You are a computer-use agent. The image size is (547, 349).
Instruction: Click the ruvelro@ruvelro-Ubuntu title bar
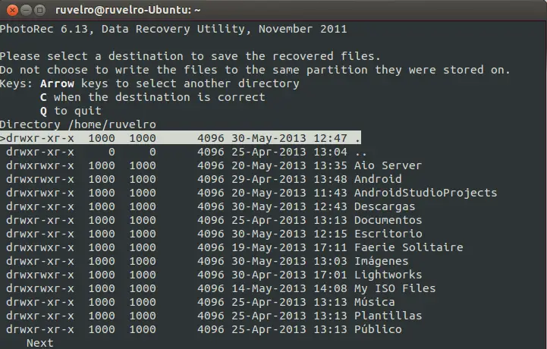coord(273,10)
